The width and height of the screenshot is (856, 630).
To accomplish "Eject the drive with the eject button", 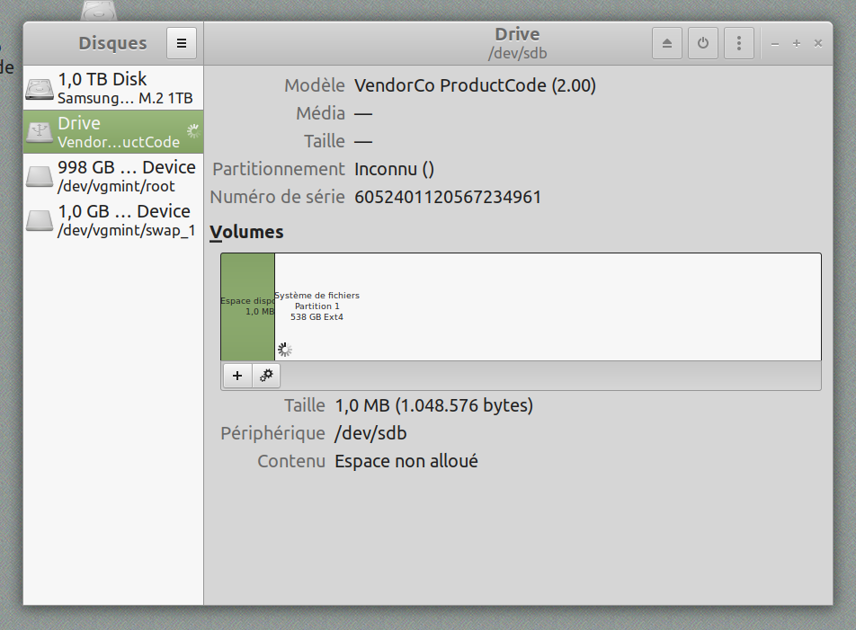I will pyautogui.click(x=666, y=42).
